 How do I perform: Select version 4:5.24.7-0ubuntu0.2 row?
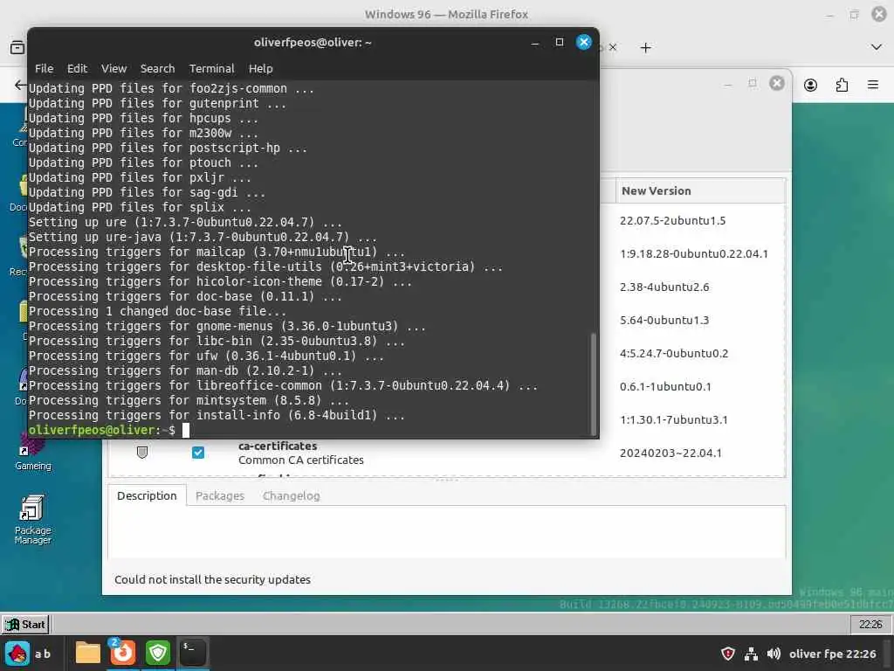[674, 353]
